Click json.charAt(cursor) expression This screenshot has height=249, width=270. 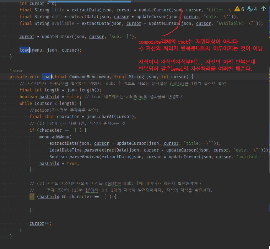pyautogui.click(x=110, y=117)
